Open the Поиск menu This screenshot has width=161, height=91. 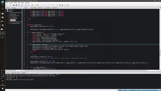15,3
